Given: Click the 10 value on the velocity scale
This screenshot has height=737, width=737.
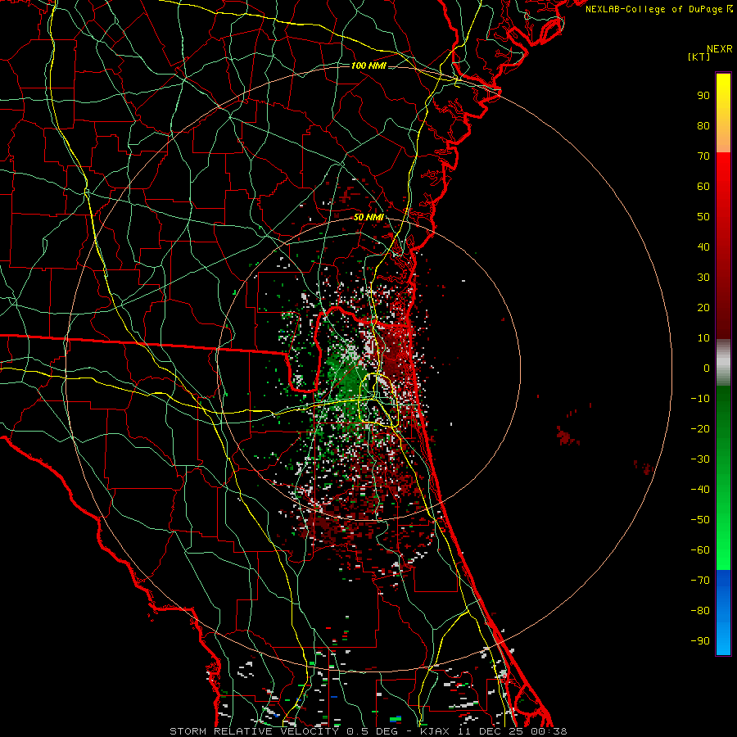Looking at the screenshot, I should coord(703,338).
